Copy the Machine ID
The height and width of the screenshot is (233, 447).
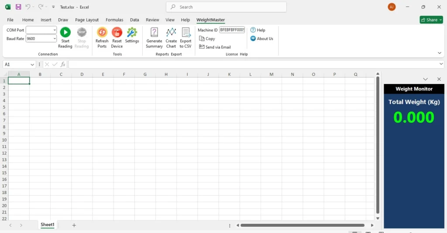tap(207, 39)
